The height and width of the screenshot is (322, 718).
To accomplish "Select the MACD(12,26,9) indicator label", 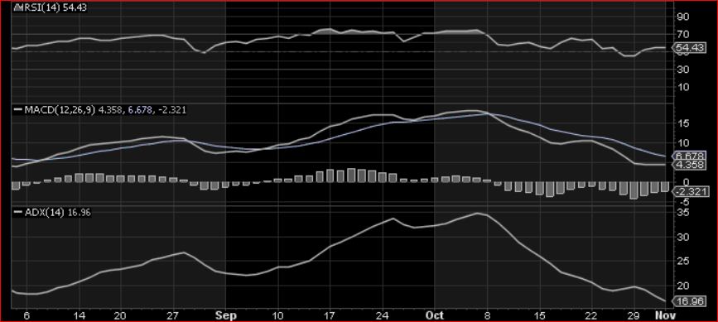I will click(60, 110).
